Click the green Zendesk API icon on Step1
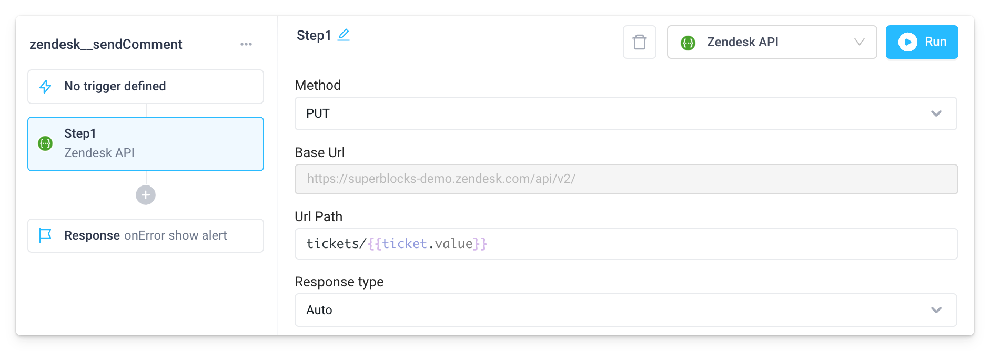 click(45, 143)
